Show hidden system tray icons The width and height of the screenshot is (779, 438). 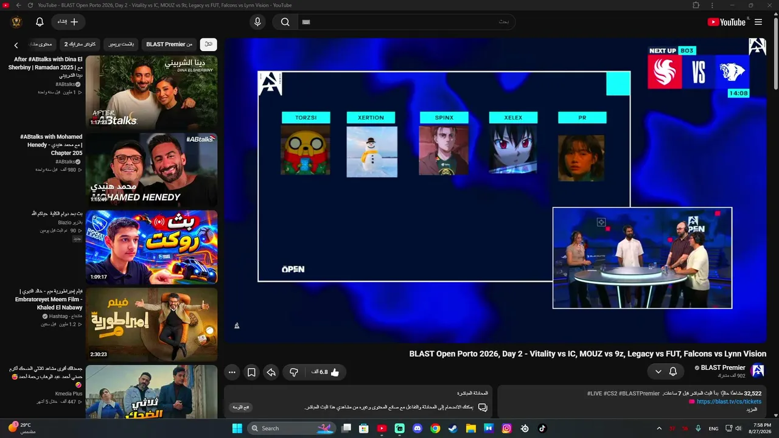click(x=659, y=428)
